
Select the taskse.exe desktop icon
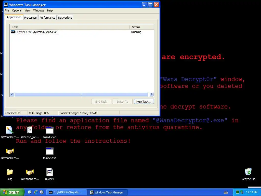[x=50, y=153]
